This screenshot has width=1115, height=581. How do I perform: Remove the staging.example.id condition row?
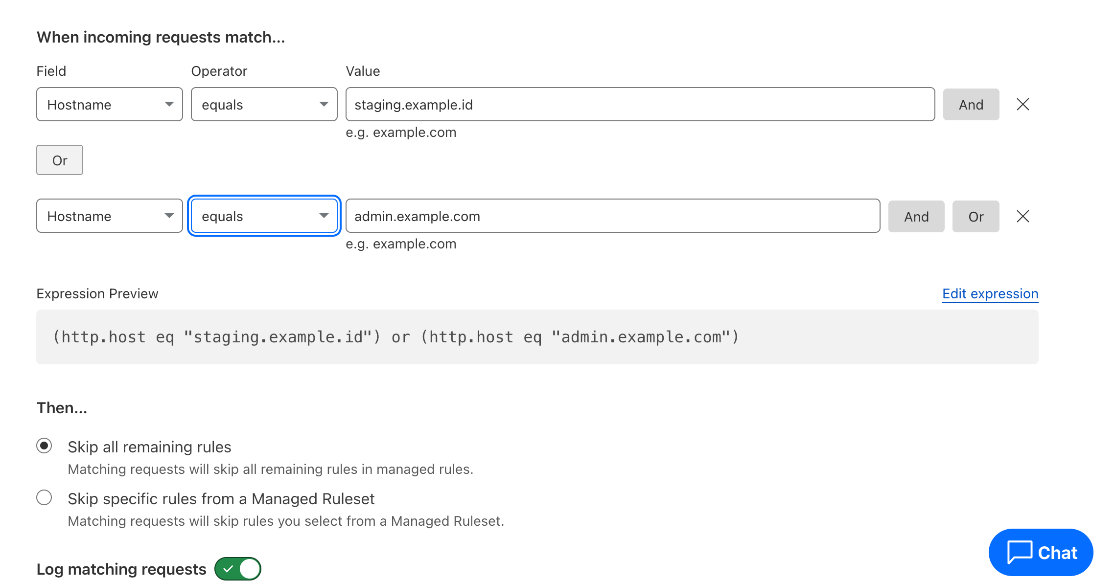[x=1022, y=104]
